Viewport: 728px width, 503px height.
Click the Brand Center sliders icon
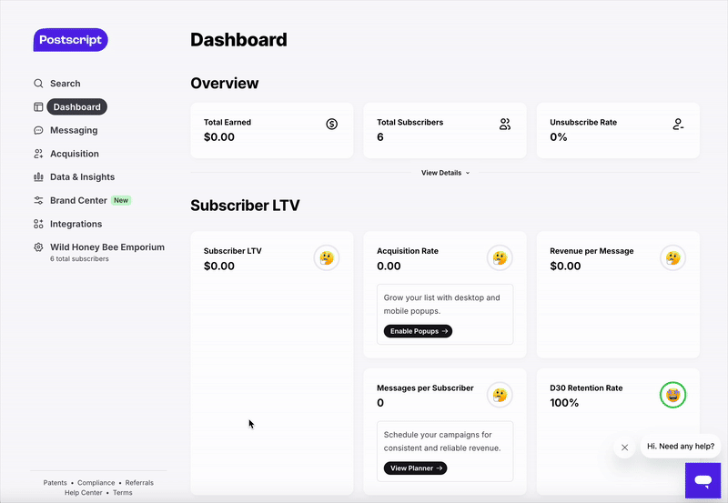tap(38, 200)
